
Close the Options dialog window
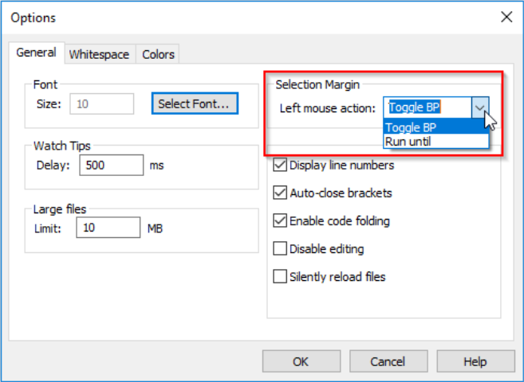[x=505, y=17]
